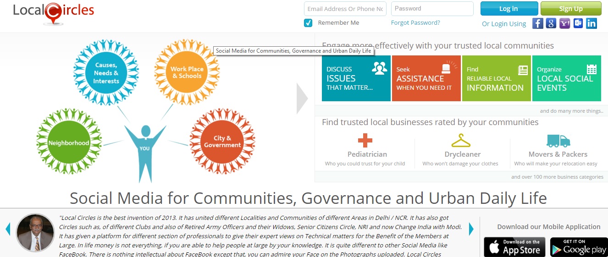Open the Seek Assistance tile

point(426,78)
